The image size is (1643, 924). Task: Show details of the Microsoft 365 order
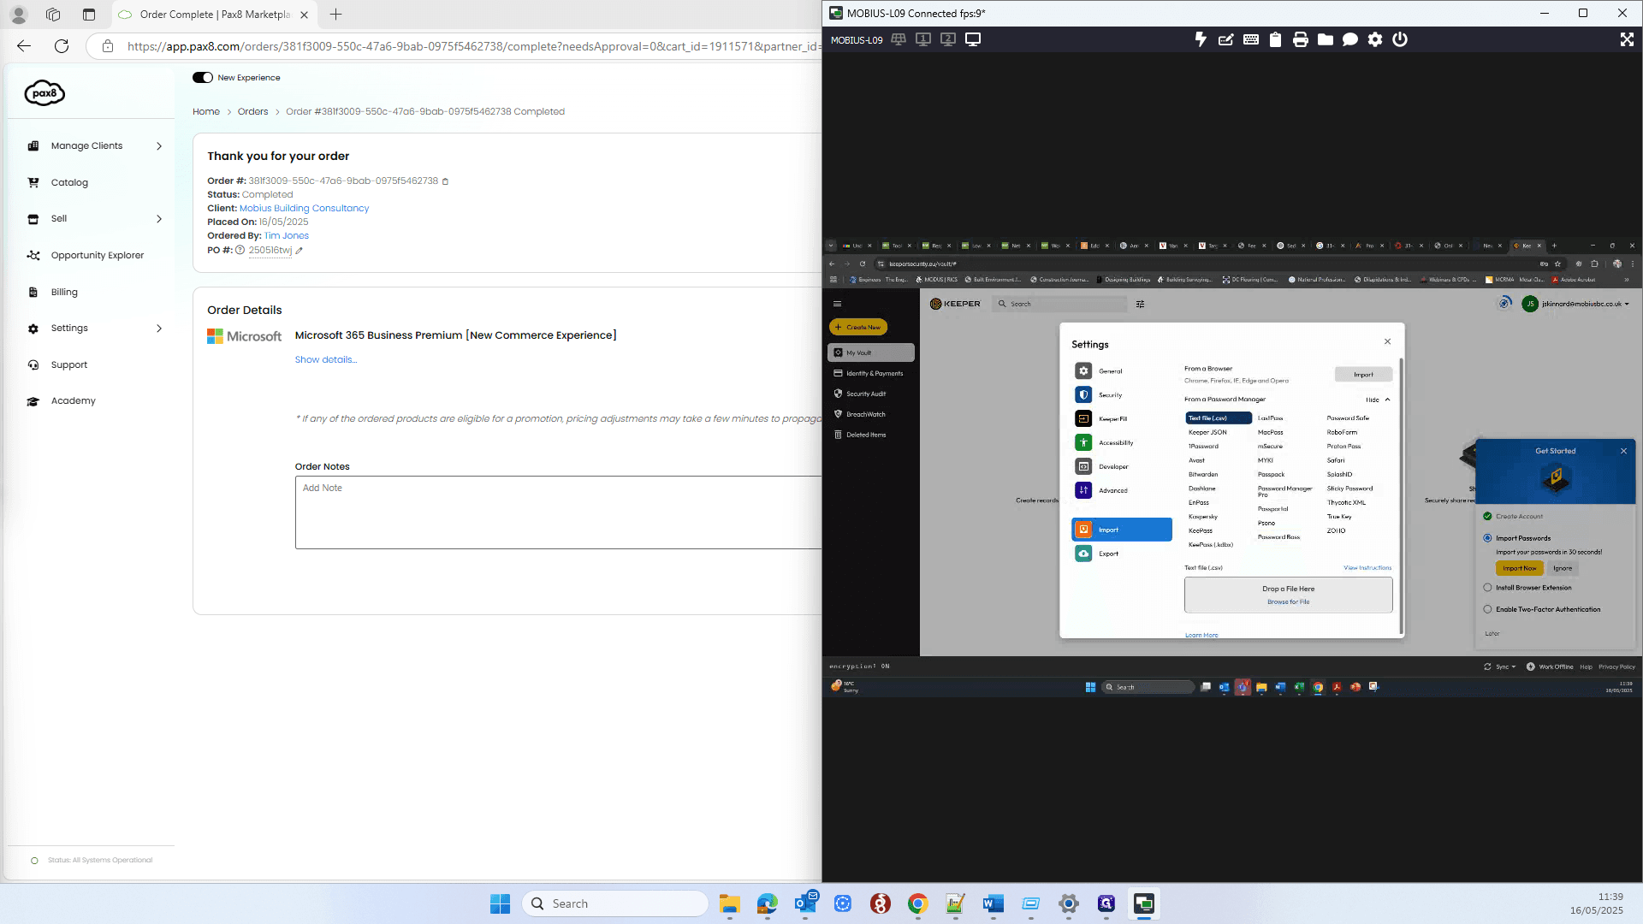[325, 360]
